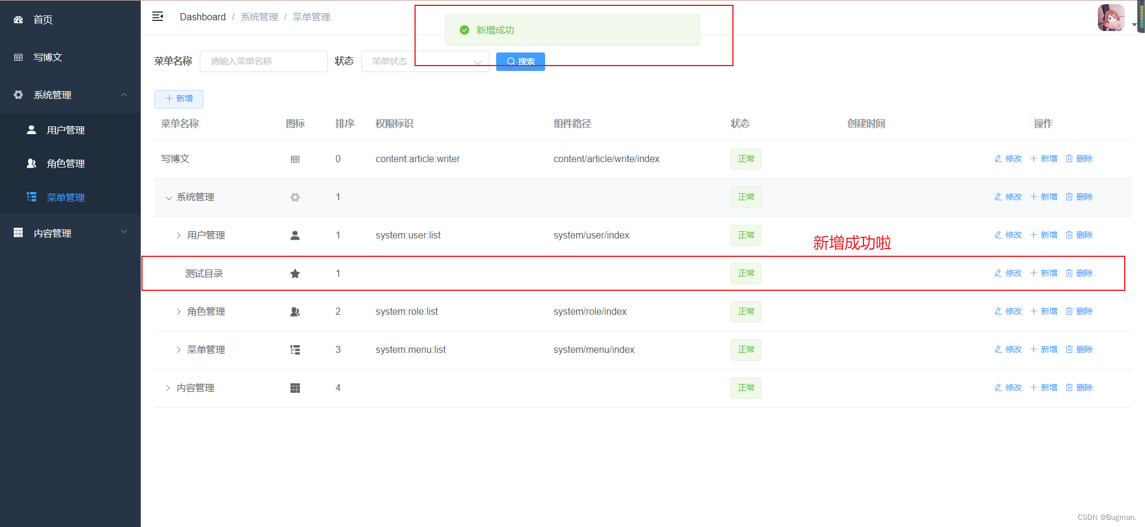Click the 用户管理 row person icon
Image resolution: width=1145 pixels, height=527 pixels.
pyautogui.click(x=295, y=235)
